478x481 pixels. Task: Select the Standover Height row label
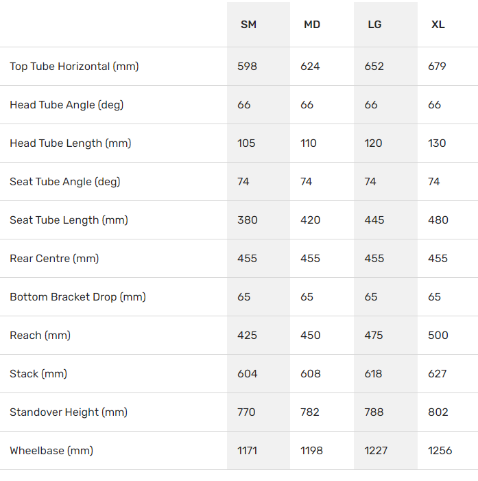(x=69, y=412)
